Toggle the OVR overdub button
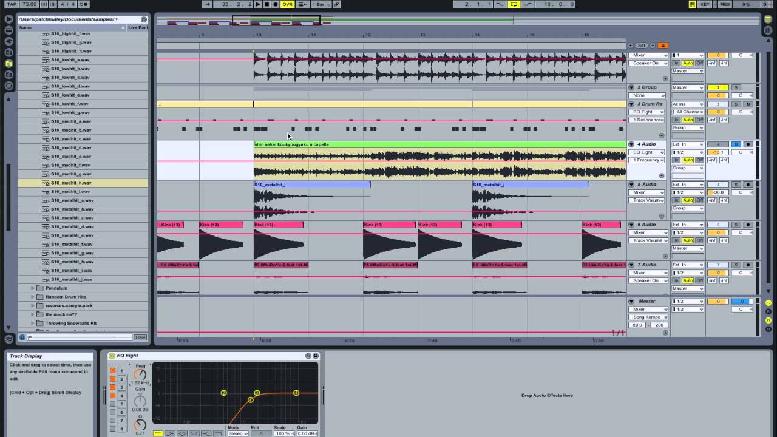Image resolution: width=777 pixels, height=437 pixels. [x=287, y=4]
